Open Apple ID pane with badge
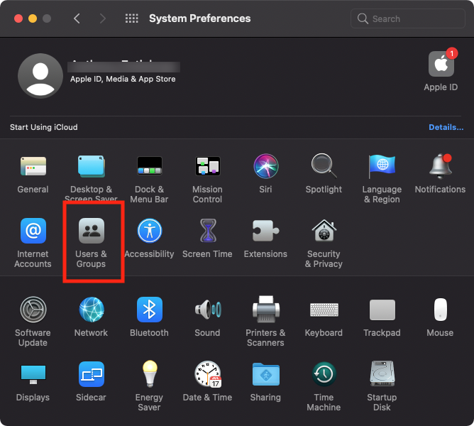Screen dimensions: 474x426 (441, 63)
